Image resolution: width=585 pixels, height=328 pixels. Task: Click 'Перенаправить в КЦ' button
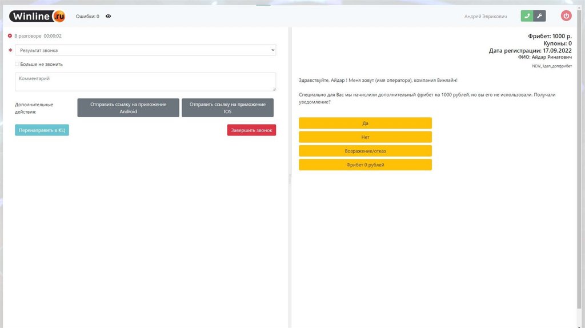[42, 130]
